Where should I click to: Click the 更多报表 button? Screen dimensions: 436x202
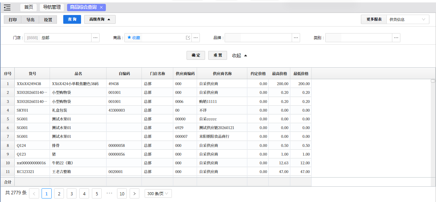[x=374, y=20]
